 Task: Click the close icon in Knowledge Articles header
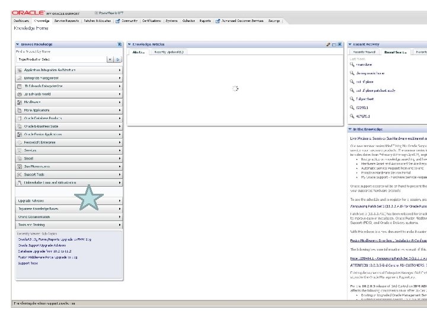340,44
